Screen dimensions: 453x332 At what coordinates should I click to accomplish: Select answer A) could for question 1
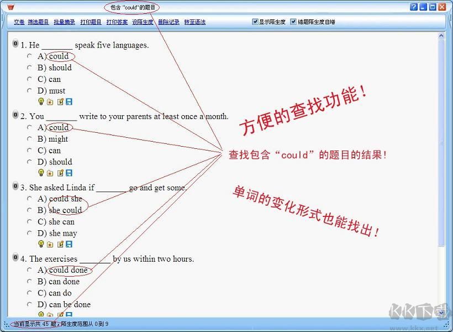click(30, 56)
